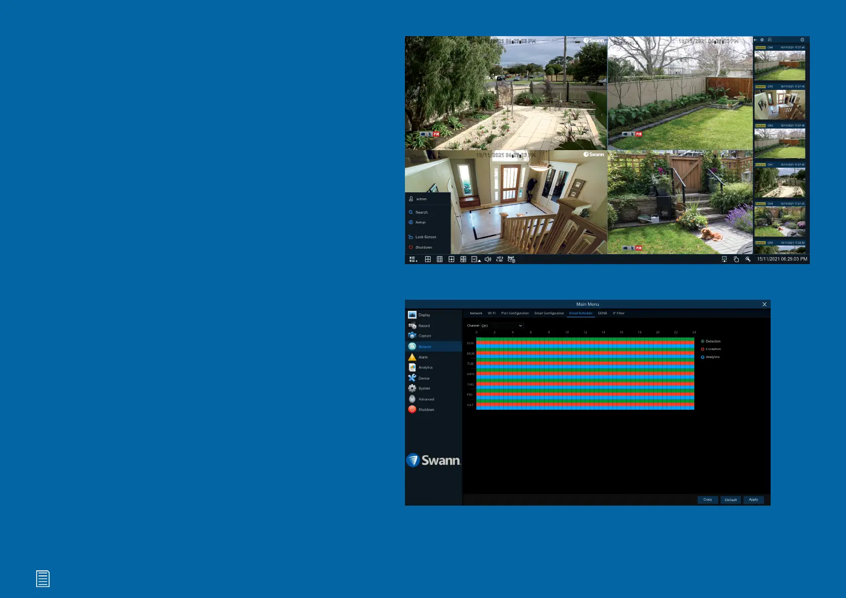Expand the start menu icon in the taskbar
846x598 pixels.
pos(413,260)
